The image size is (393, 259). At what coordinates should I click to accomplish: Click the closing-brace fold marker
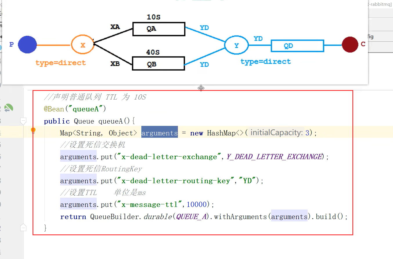pyautogui.click(x=23, y=227)
